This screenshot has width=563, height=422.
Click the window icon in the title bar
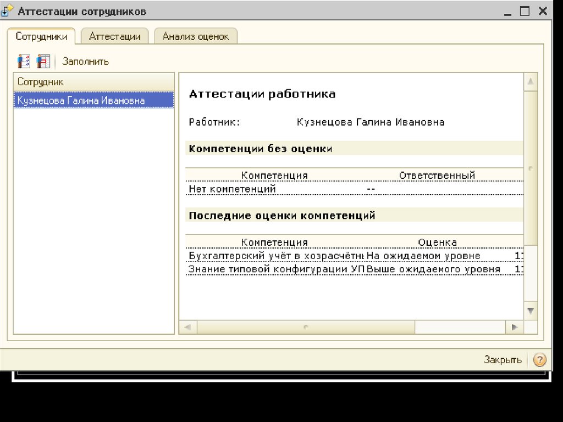pyautogui.click(x=8, y=11)
